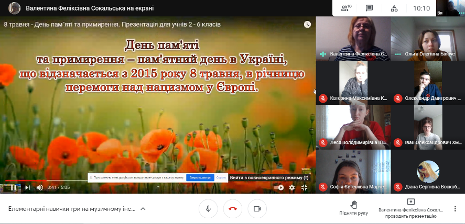
Task: Toggle the camera button
Action: tap(257, 209)
